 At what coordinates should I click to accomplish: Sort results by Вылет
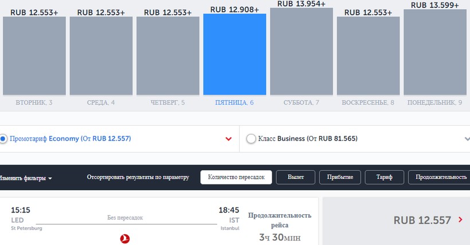click(295, 177)
